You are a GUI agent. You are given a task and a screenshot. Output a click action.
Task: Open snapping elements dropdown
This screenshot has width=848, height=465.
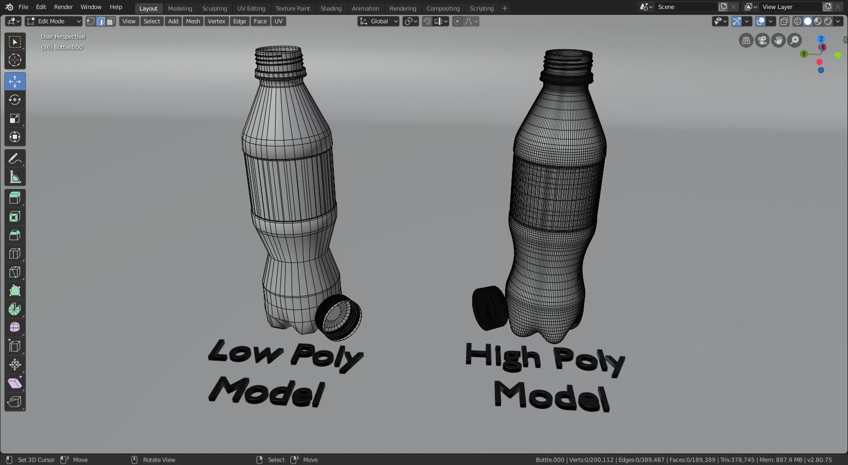[442, 21]
